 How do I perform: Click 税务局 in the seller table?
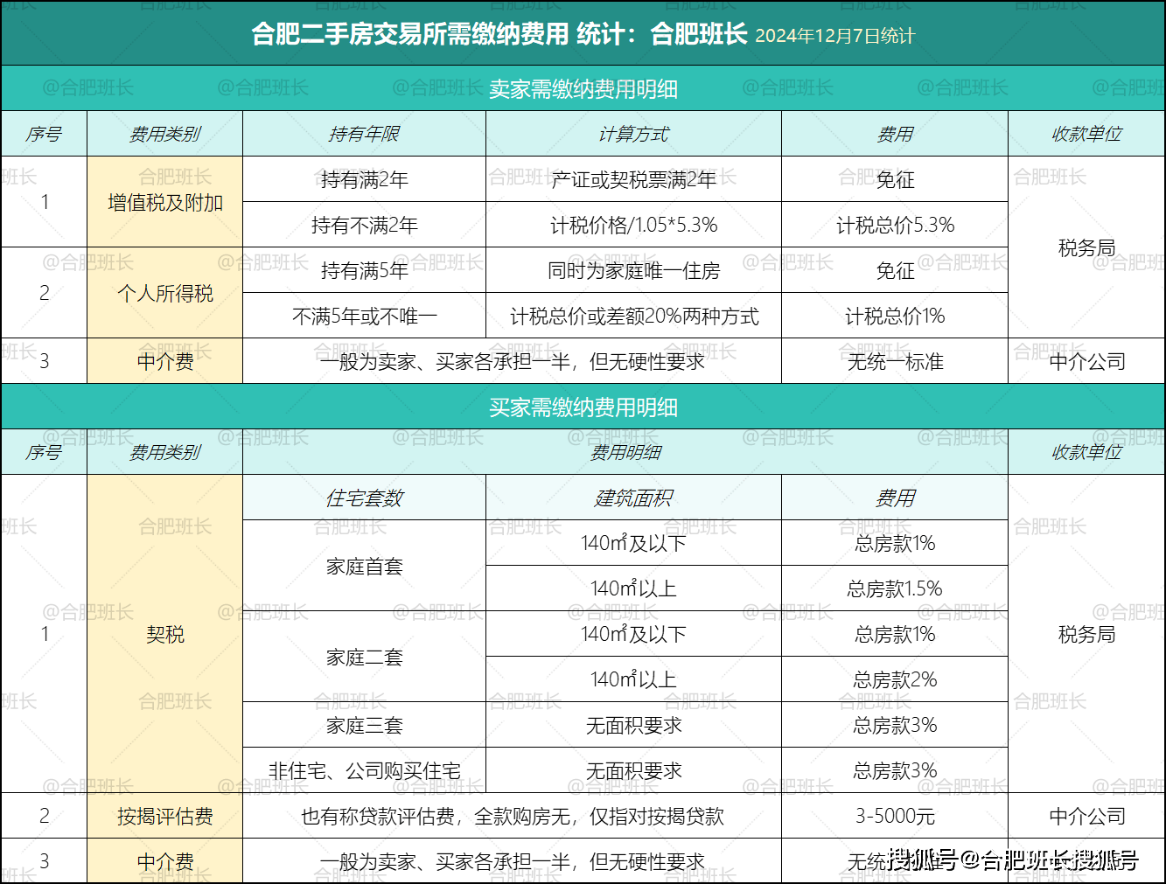click(1086, 247)
